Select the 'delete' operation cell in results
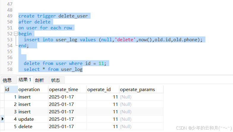The height and width of the screenshot is (132, 233). [33, 126]
